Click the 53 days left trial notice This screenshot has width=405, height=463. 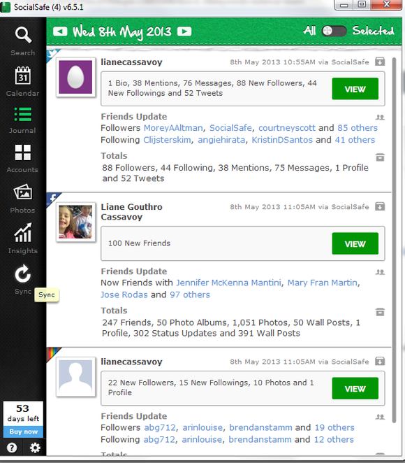23,413
